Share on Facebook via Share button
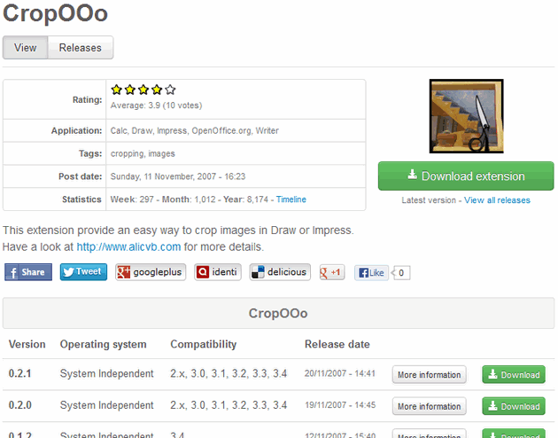Screen dimensions: 558x438 (x=28, y=272)
